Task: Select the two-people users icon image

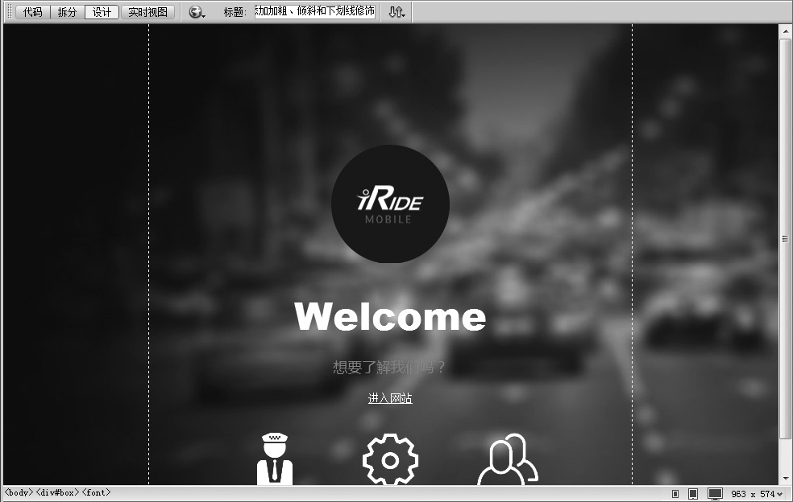Action: click(508, 459)
